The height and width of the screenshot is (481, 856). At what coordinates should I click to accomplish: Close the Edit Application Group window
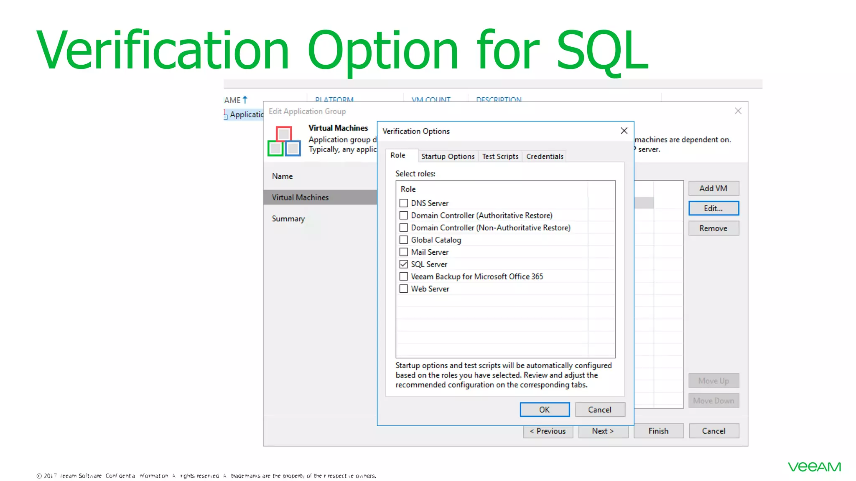(738, 111)
